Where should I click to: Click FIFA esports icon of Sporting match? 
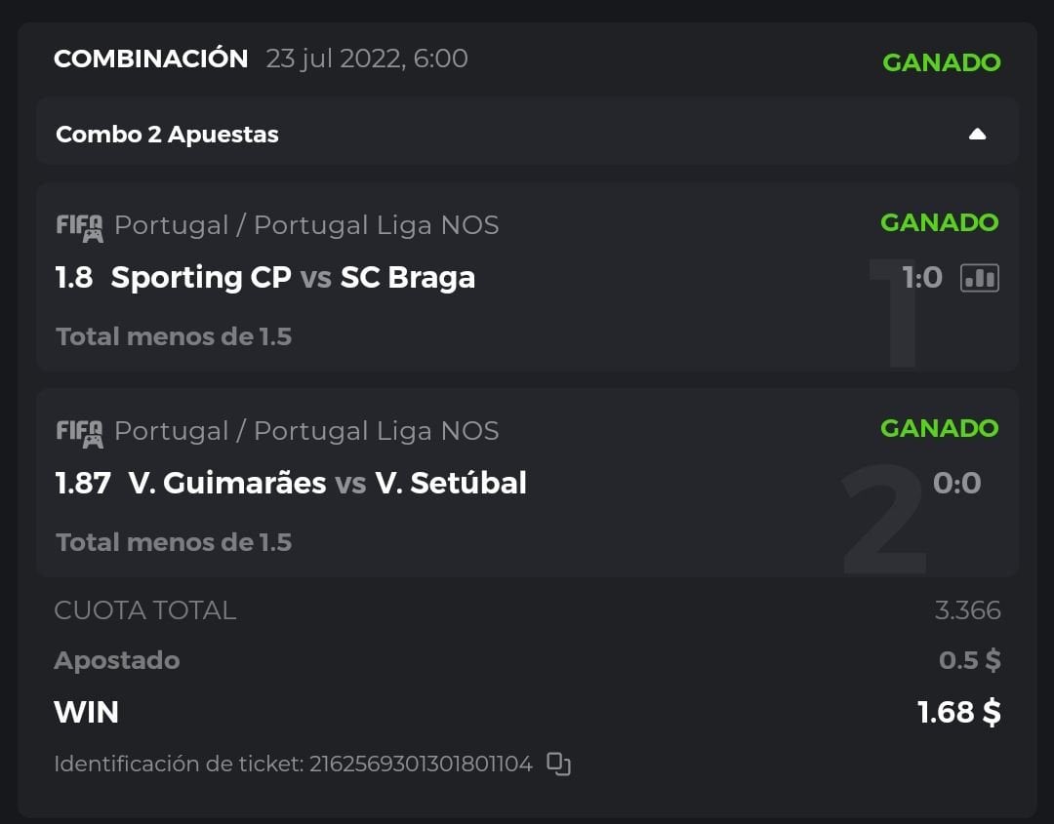79,227
